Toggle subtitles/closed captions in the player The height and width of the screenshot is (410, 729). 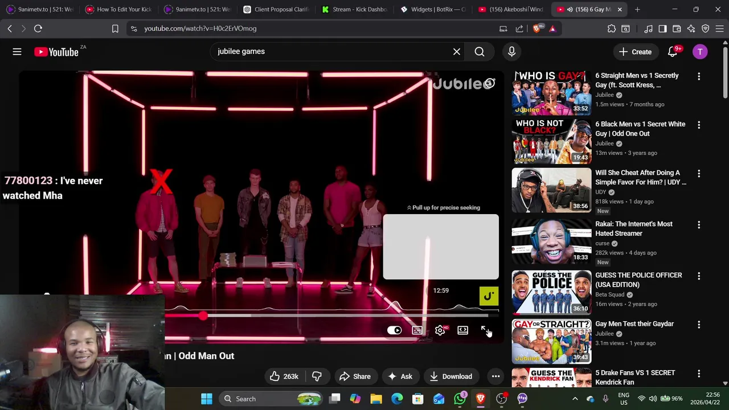point(417,330)
